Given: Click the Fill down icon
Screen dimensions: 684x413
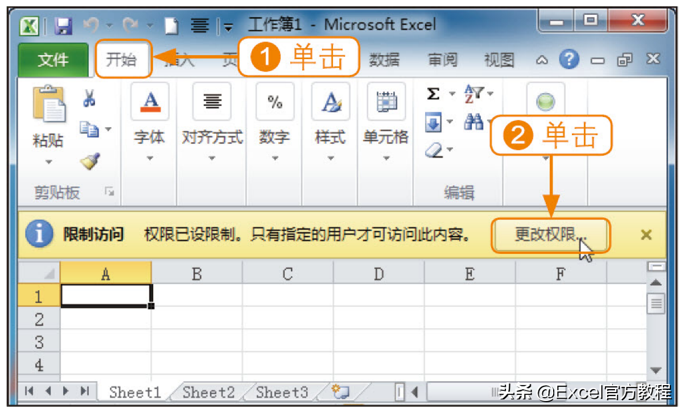Looking at the screenshot, I should 433,122.
